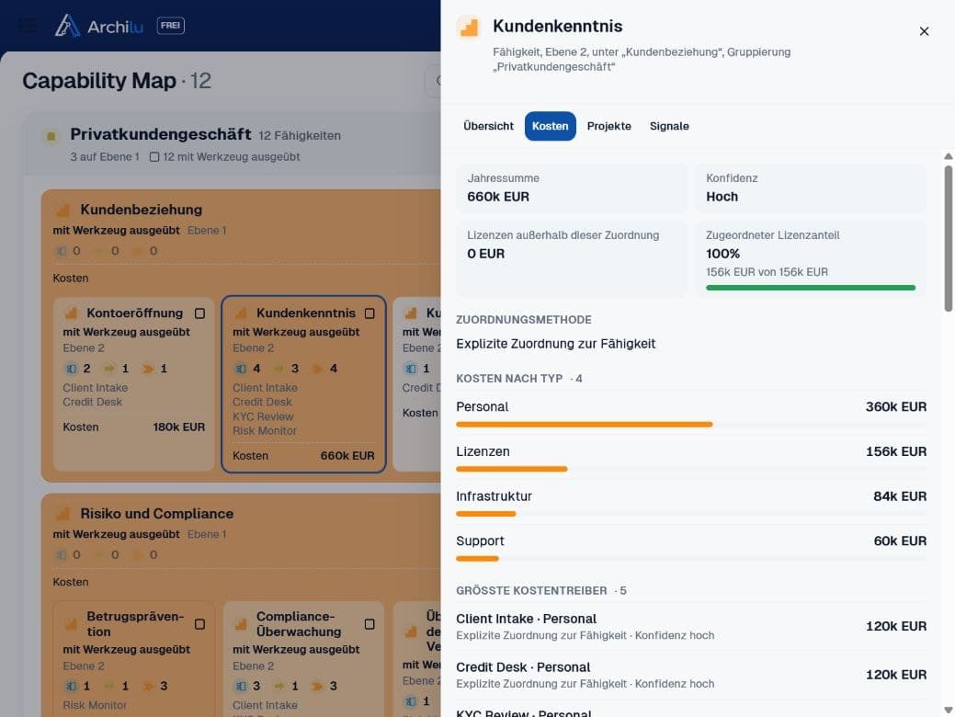Toggle the Betrugsprävention card checkbox
Viewport: 955px width, 717px height.
coord(199,624)
